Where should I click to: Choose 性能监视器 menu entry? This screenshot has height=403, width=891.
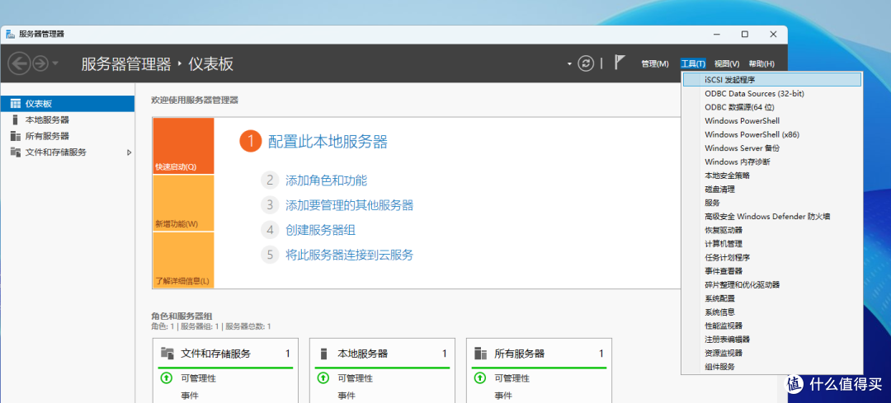[x=771, y=326]
